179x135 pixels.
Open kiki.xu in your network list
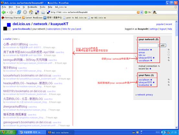pos(142,55)
